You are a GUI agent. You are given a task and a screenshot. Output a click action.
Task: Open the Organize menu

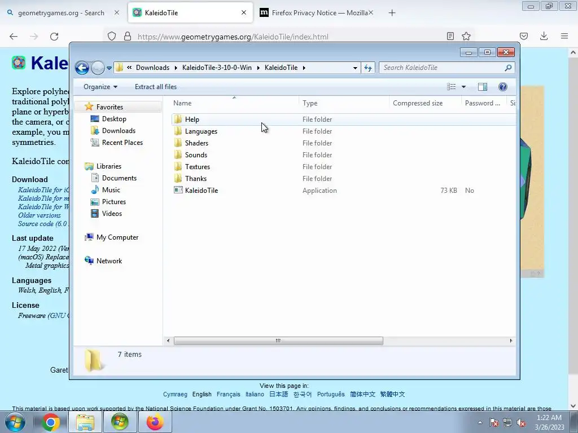coord(100,87)
